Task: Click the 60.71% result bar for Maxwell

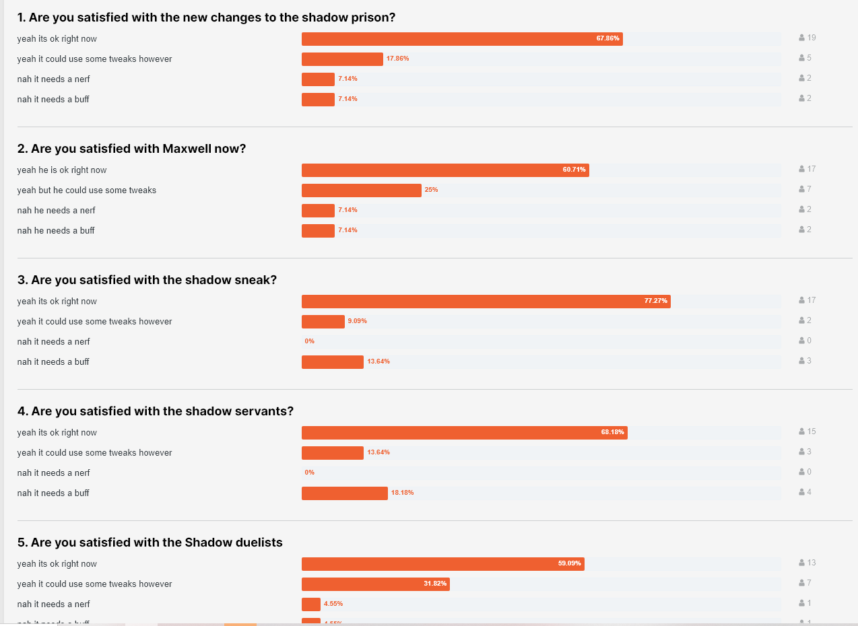Action: [444, 170]
